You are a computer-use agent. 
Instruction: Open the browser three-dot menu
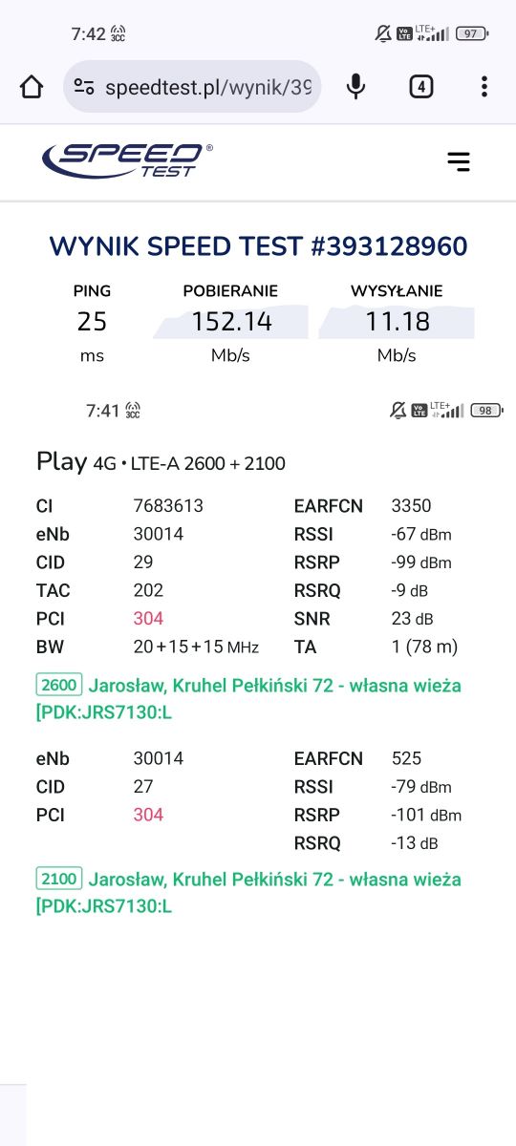coord(484,87)
